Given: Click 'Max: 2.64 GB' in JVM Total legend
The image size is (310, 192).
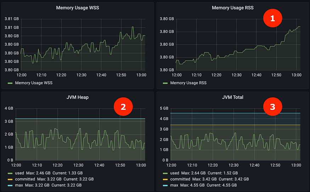Looking at the screenshot, I should coord(193,173).
